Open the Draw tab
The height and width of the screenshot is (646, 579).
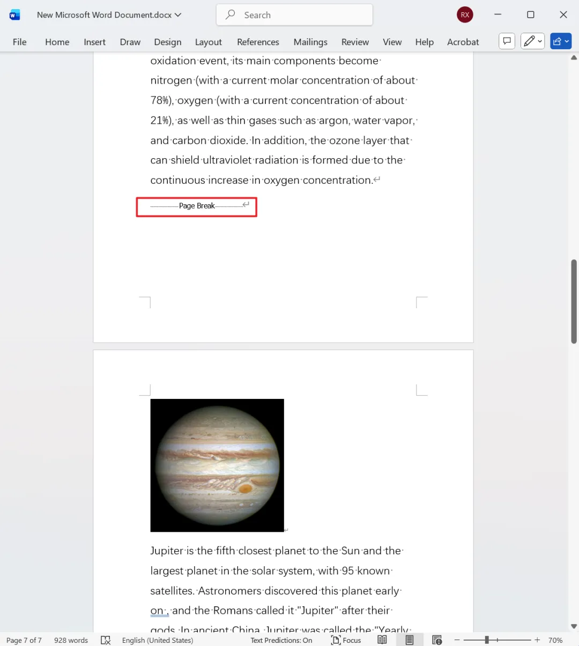[130, 42]
